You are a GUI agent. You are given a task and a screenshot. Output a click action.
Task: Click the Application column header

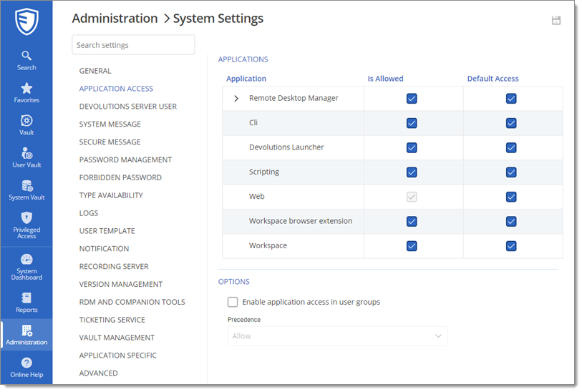[246, 79]
